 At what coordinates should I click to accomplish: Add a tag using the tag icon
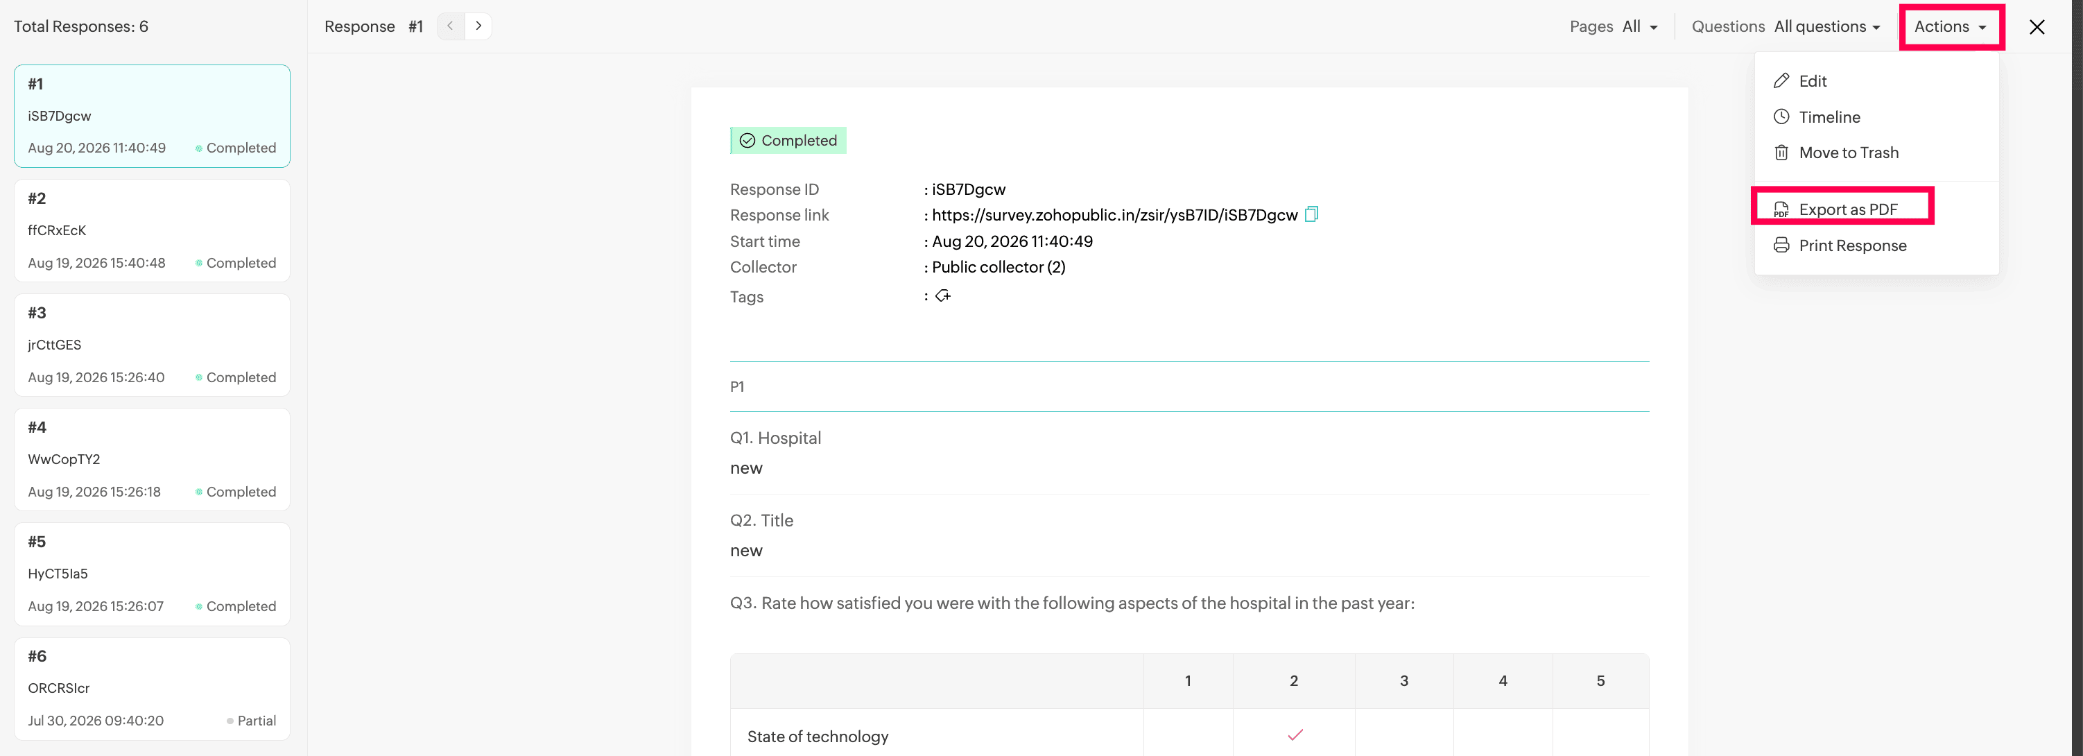point(943,296)
